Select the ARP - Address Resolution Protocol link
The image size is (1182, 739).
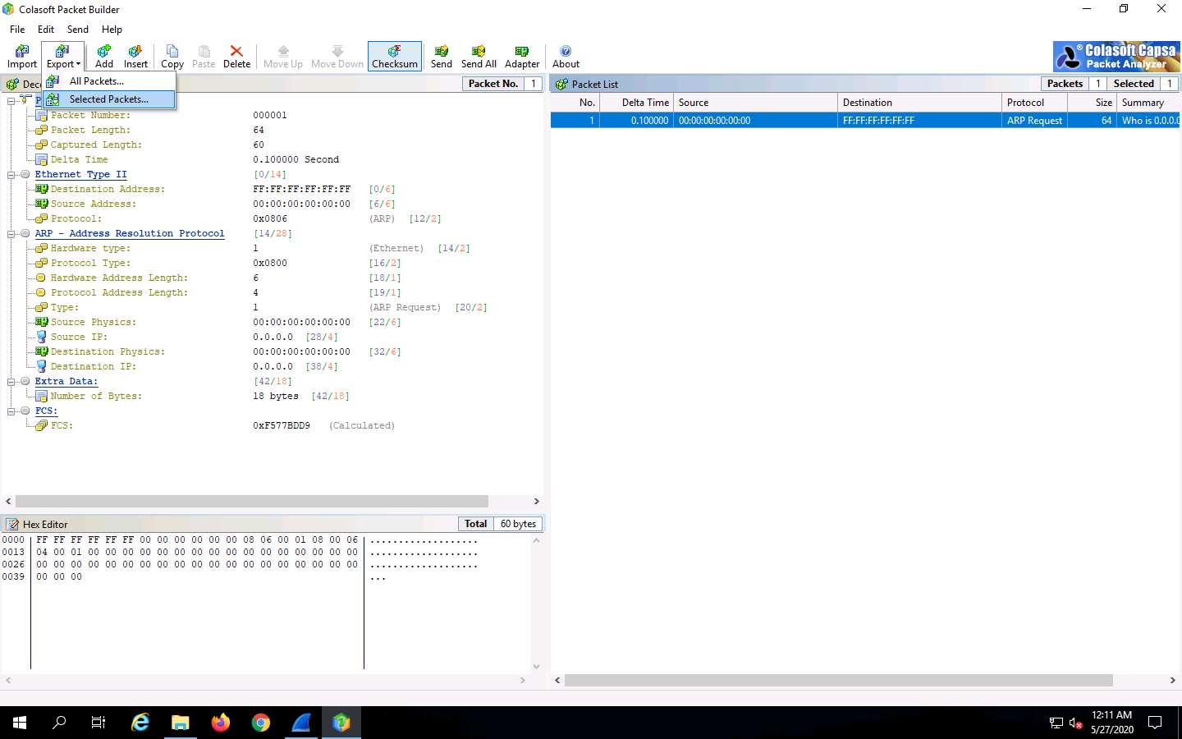coord(130,234)
